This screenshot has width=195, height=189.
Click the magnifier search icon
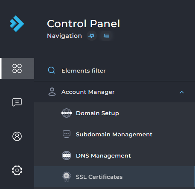[51, 70]
